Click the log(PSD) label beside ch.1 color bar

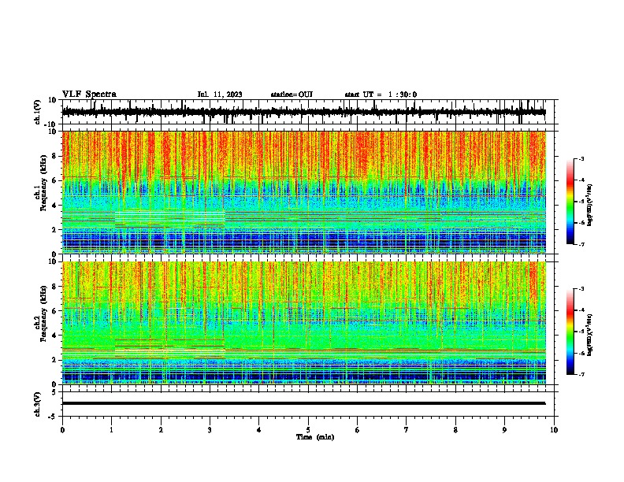click(590, 206)
